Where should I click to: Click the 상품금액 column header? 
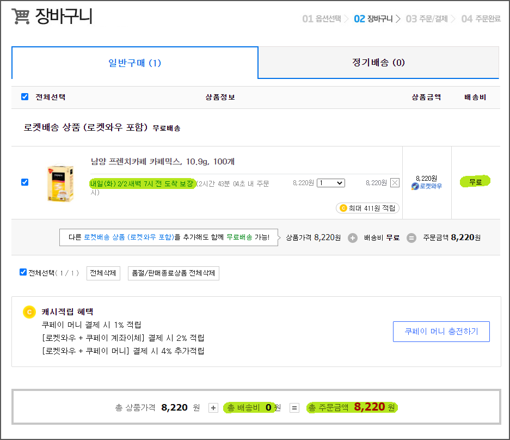[426, 97]
